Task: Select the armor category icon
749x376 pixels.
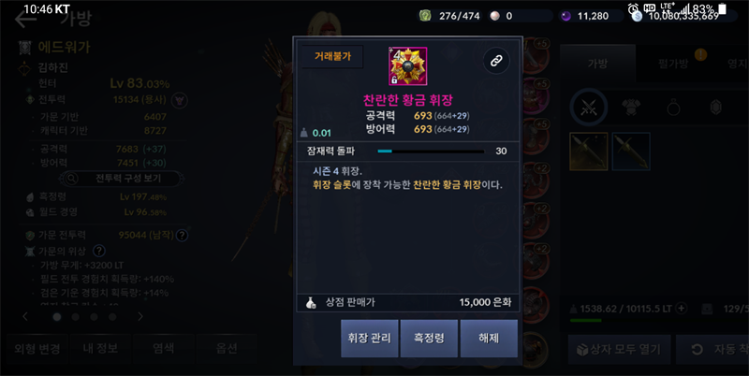Action: (631, 108)
